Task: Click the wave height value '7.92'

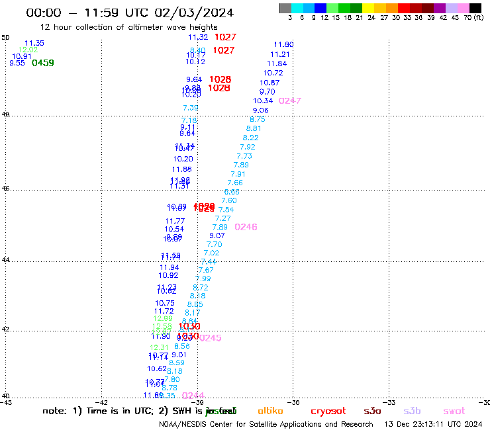Action: click(248, 147)
